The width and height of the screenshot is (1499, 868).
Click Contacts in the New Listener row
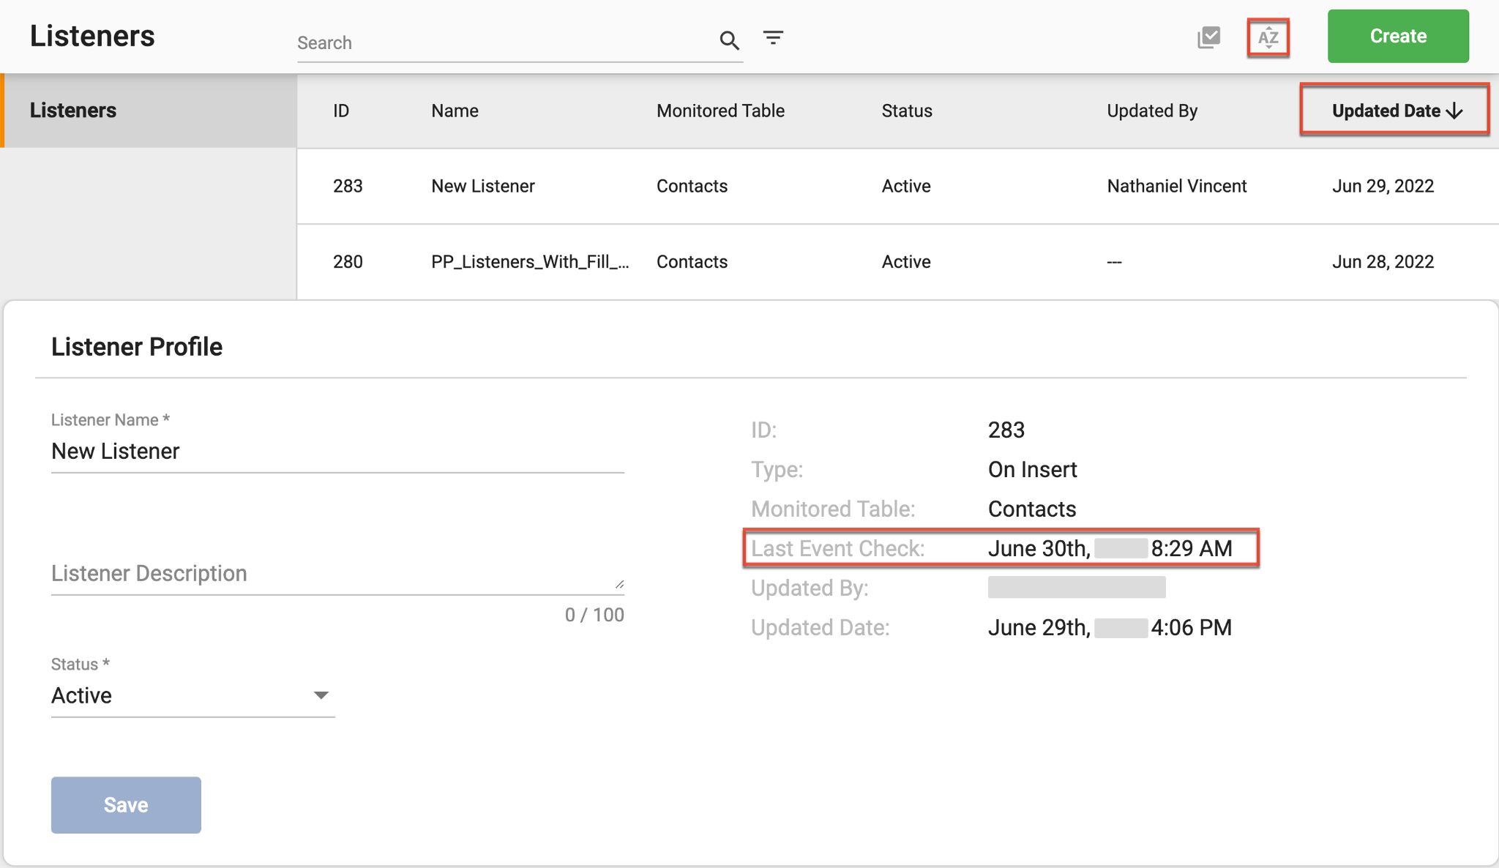click(x=692, y=186)
